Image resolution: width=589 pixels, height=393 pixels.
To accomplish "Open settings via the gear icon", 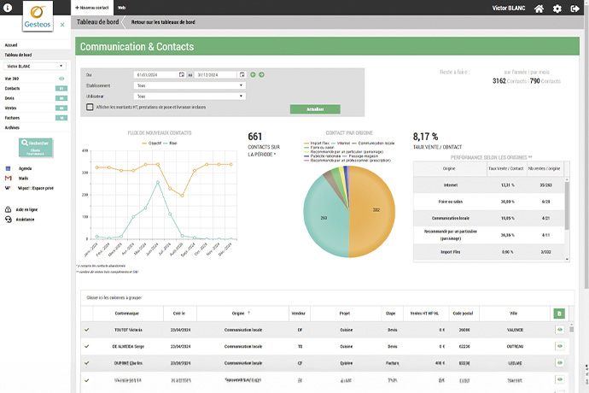I will (557, 9).
